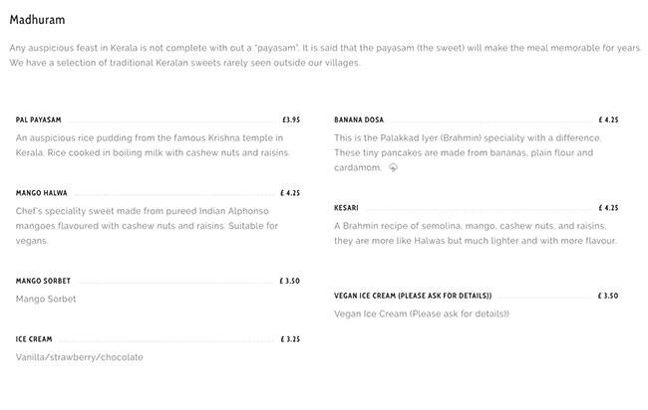
Task: Click the Banana Dosa item title
Action: coord(359,119)
